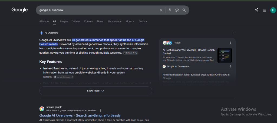Image resolution: width=277 pixels, height=123 pixels.
Task: Click the AI Overview label text
Action: [51, 33]
